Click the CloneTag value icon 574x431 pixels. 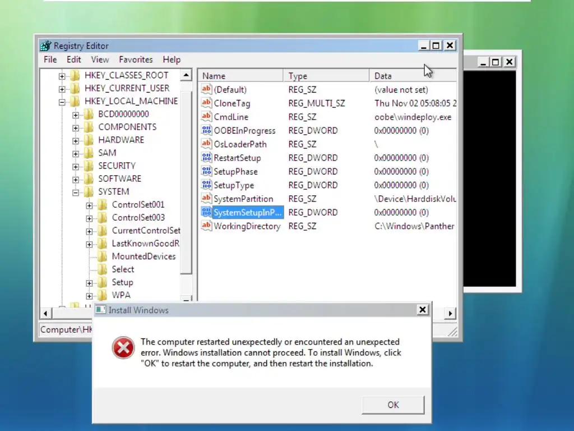click(x=206, y=103)
